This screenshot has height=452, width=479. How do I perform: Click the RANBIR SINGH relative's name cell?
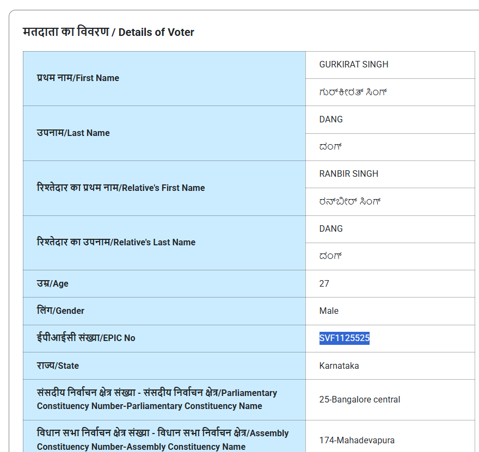[390, 174]
